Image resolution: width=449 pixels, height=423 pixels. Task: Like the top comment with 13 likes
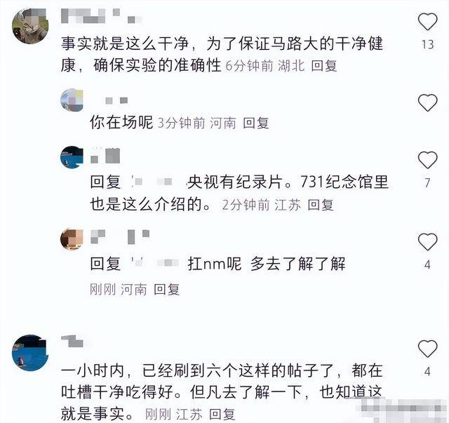427,22
